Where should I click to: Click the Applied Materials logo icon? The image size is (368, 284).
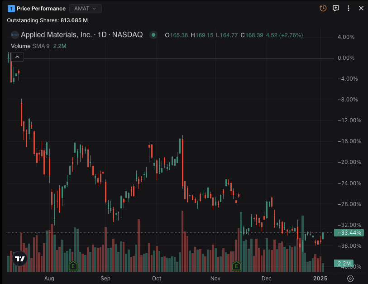point(15,35)
